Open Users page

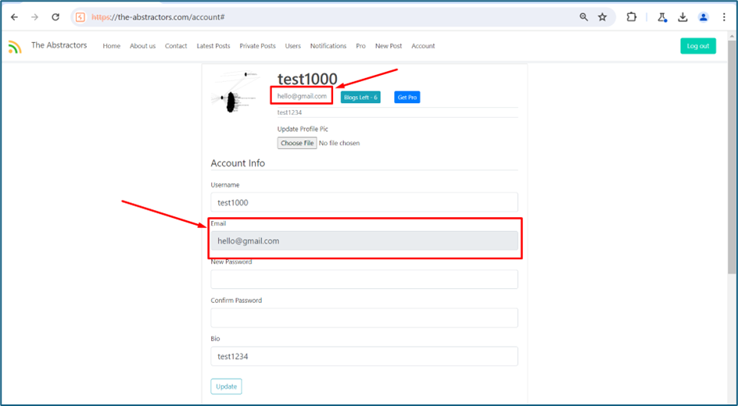point(292,46)
